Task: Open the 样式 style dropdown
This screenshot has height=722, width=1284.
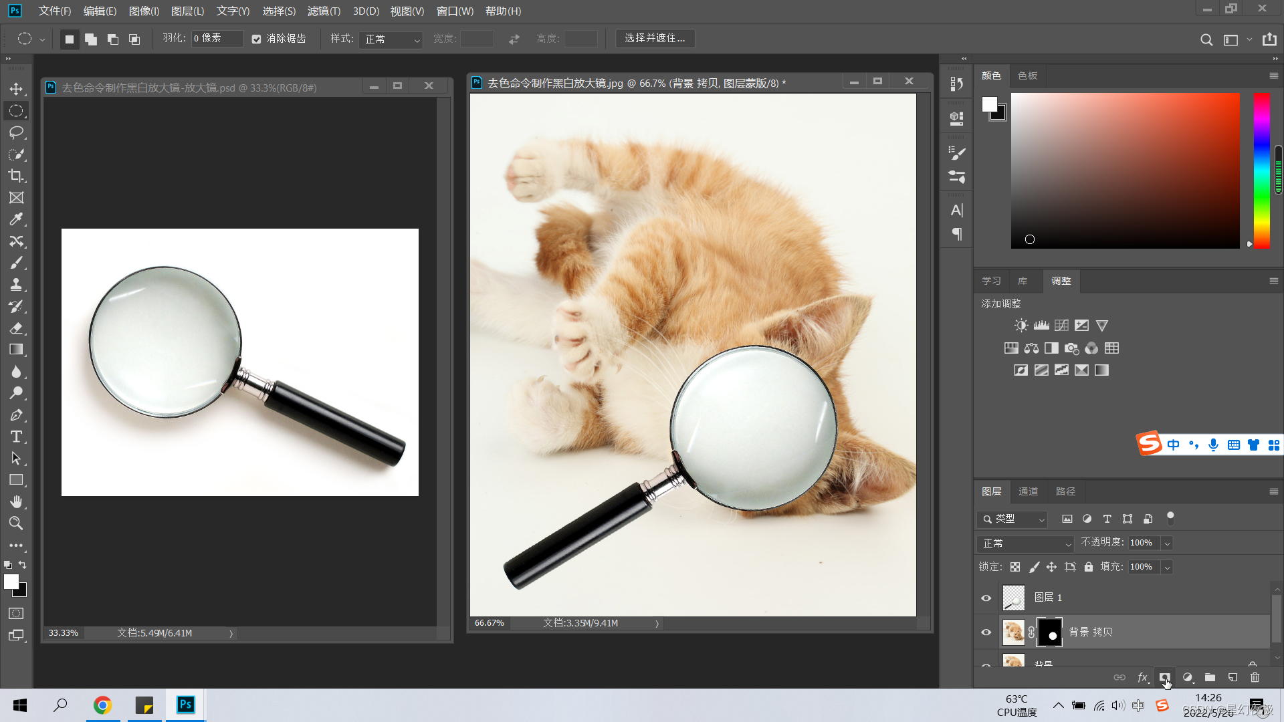Action: (391, 39)
